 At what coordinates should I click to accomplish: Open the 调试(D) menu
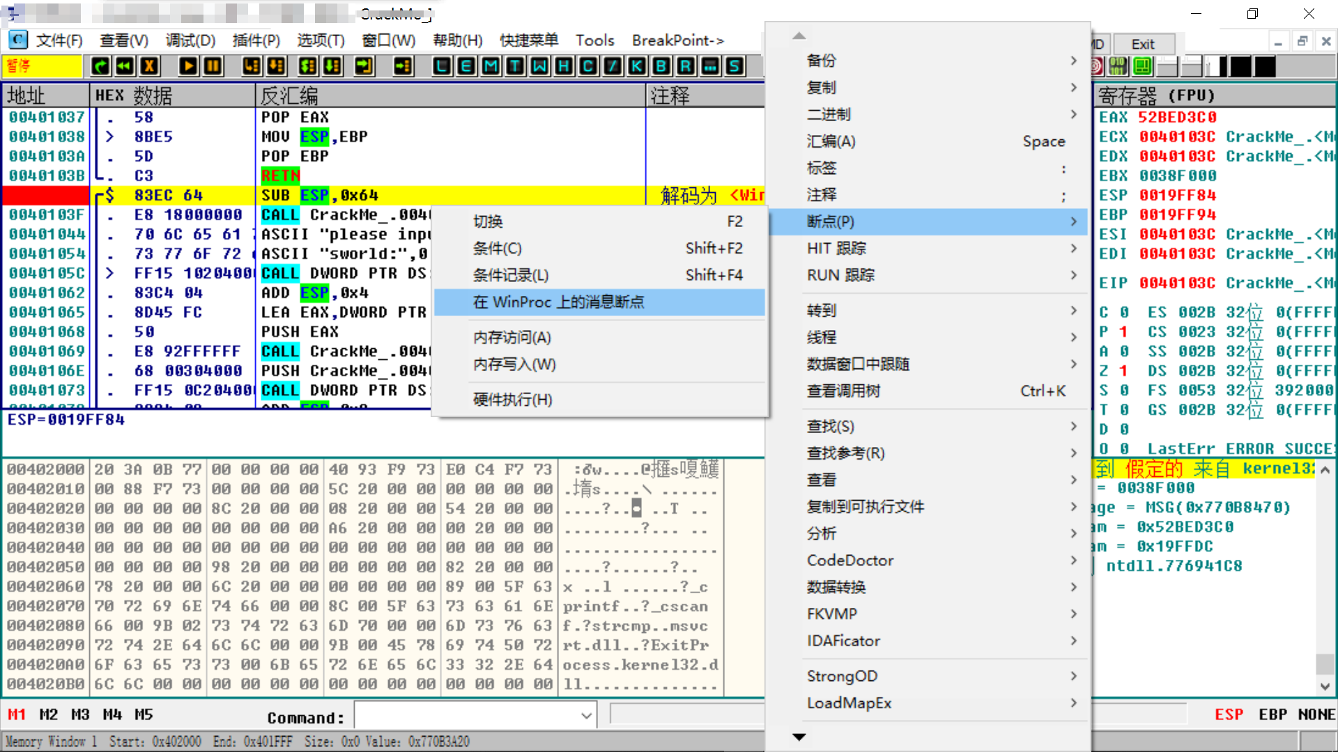[190, 40]
